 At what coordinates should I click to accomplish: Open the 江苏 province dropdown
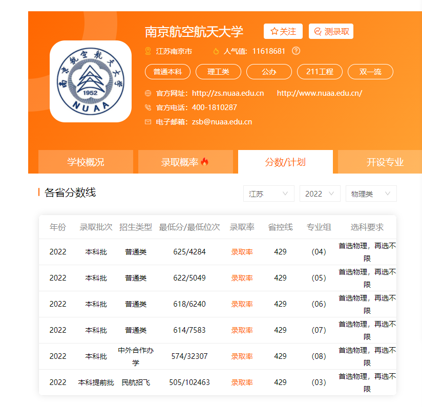(268, 194)
